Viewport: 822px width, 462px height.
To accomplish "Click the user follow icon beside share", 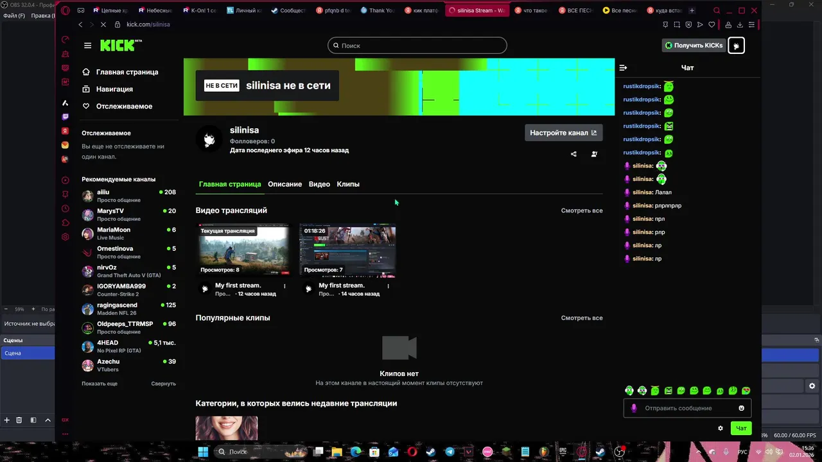I will [x=594, y=154].
